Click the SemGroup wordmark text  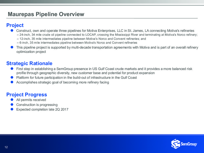(x=189, y=144)
